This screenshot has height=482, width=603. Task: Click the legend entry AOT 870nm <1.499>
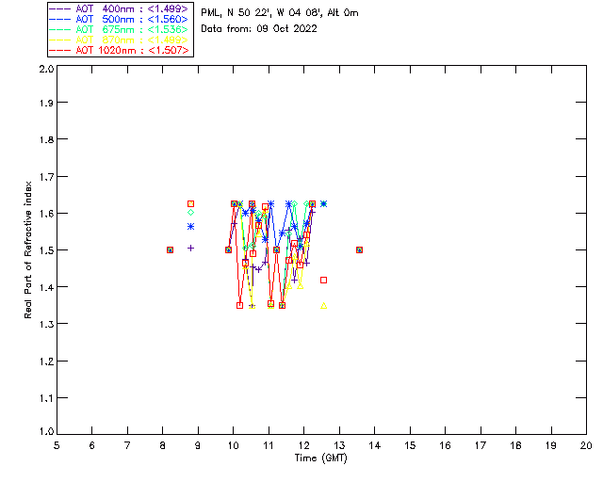120,40
